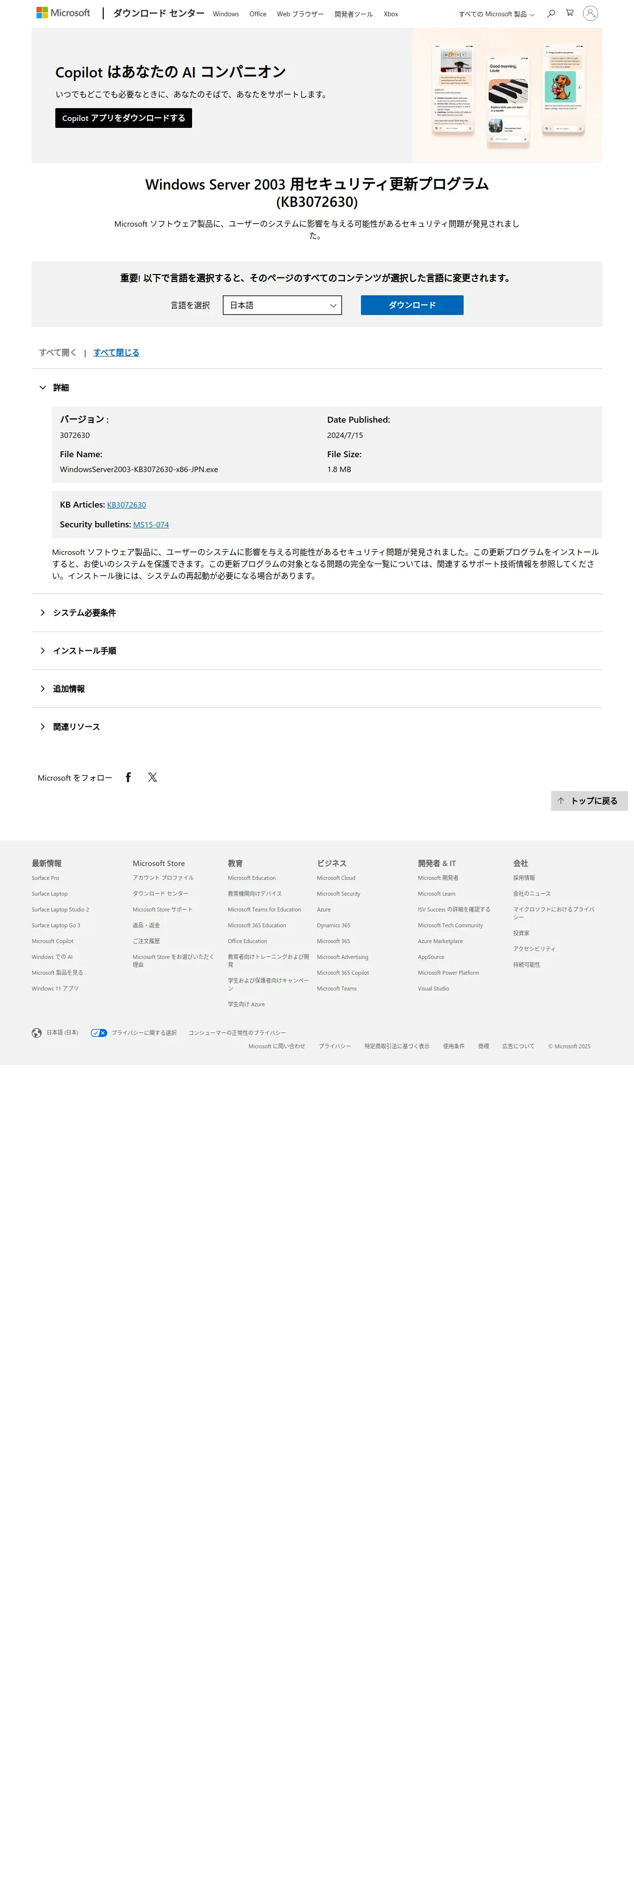
Task: Open 使用条件 footer link
Action: click(453, 1046)
